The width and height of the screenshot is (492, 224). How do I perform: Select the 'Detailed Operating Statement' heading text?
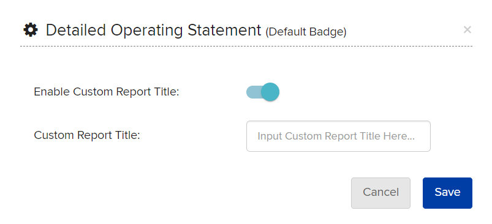coord(153,31)
